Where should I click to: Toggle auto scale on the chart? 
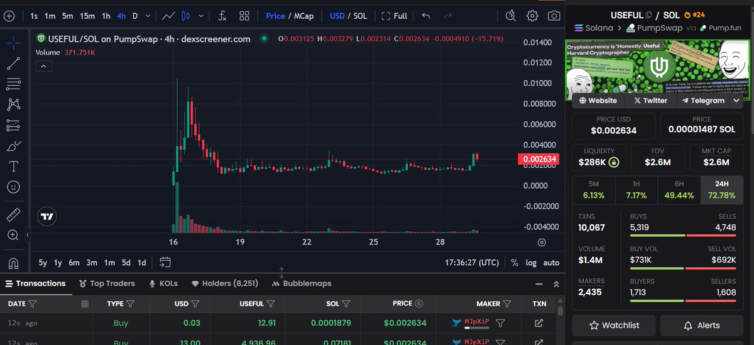[551, 263]
